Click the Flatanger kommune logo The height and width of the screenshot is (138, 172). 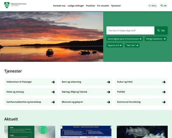pyautogui.click(x=15, y=5)
